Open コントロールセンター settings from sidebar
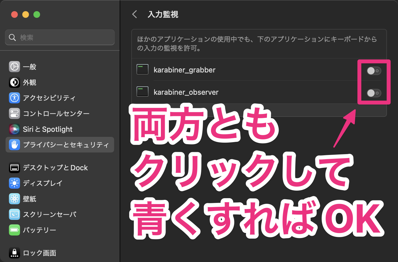 tap(14, 113)
